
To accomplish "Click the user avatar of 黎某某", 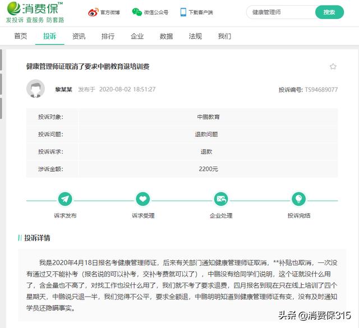I will 35,89.
